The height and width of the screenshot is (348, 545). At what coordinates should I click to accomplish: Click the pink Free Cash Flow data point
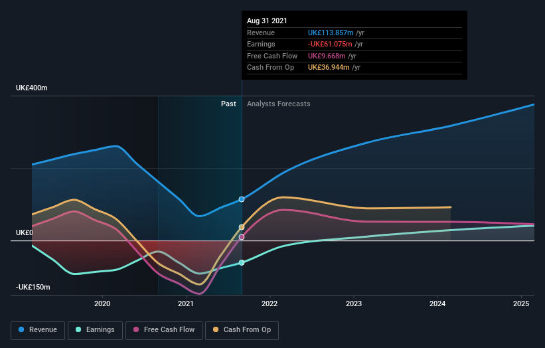click(x=242, y=237)
